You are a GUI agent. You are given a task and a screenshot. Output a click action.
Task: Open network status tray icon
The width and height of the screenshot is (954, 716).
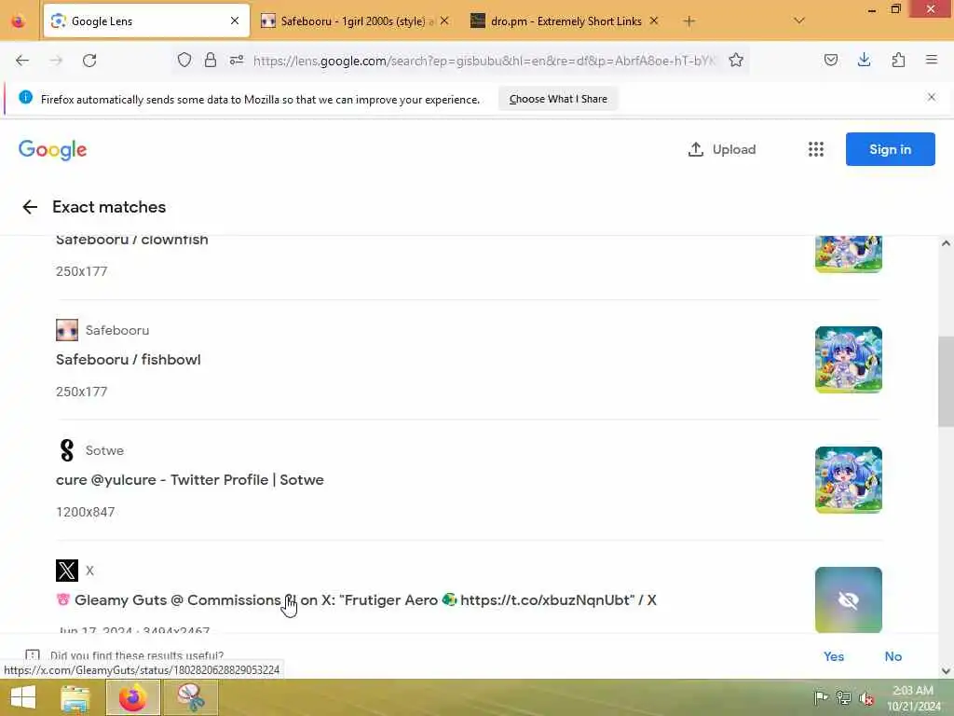click(x=843, y=697)
